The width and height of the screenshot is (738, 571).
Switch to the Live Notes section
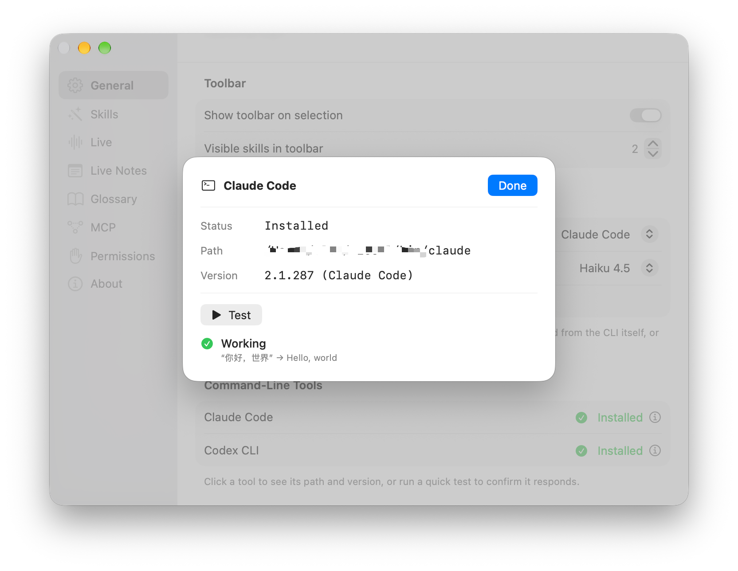click(114, 171)
